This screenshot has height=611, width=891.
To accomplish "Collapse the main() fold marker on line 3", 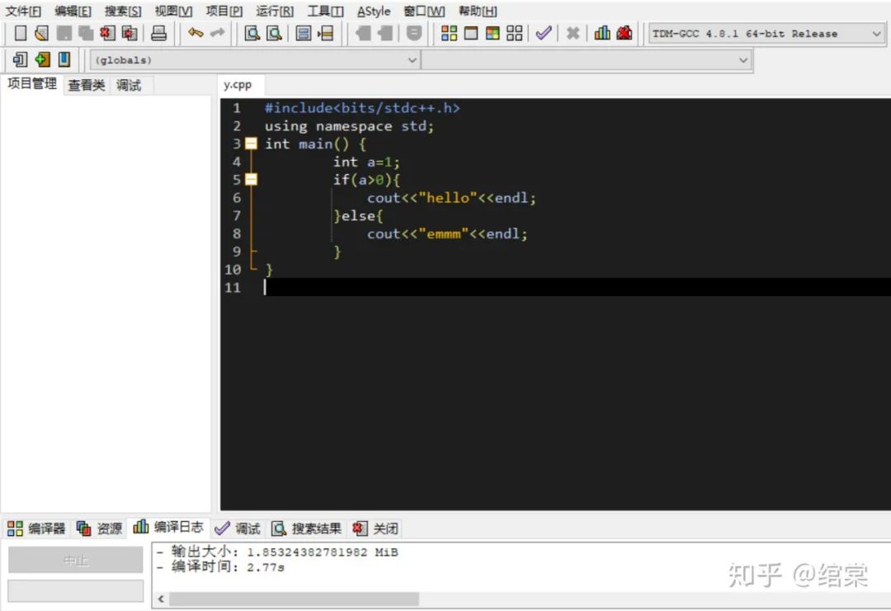I will [251, 143].
